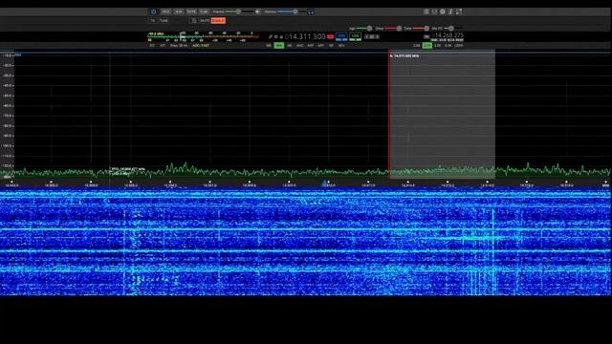Click the panel layout icon at top right

(x=434, y=11)
